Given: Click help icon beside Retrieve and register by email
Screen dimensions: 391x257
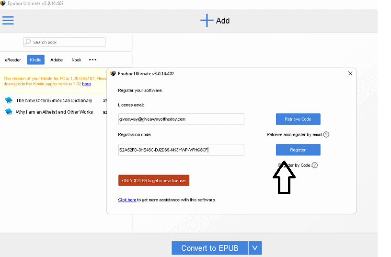Looking at the screenshot, I should [326, 135].
